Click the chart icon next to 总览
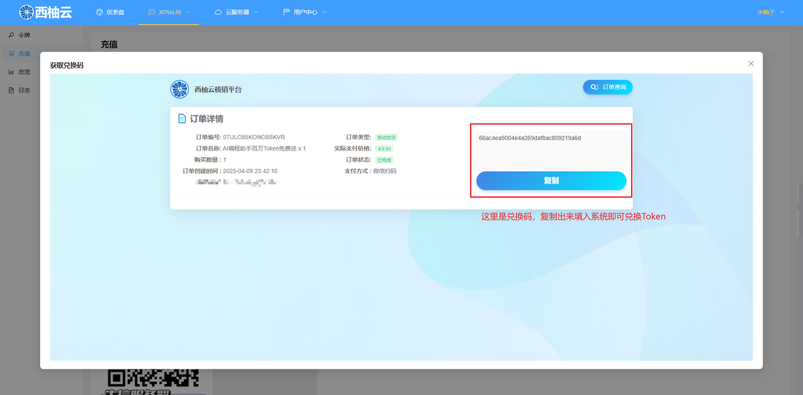The width and height of the screenshot is (803, 395). click(11, 72)
